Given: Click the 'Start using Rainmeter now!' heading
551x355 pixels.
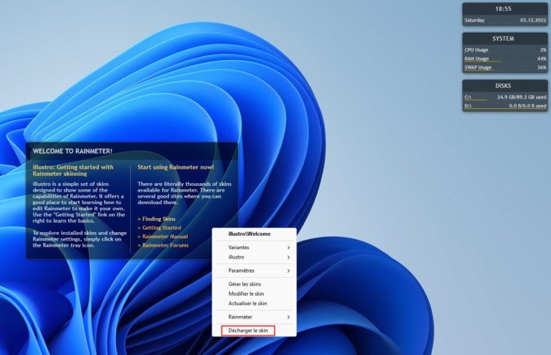Looking at the screenshot, I should pos(176,167).
